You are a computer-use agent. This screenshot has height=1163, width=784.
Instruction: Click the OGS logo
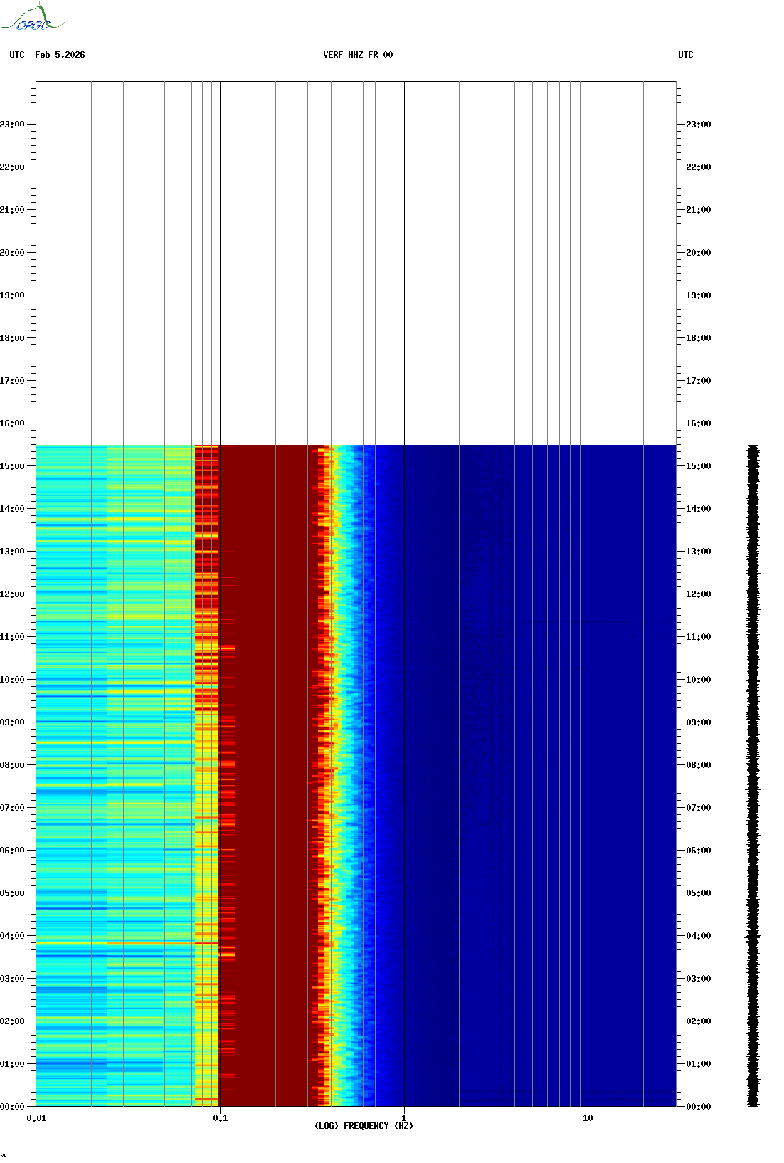pyautogui.click(x=32, y=18)
